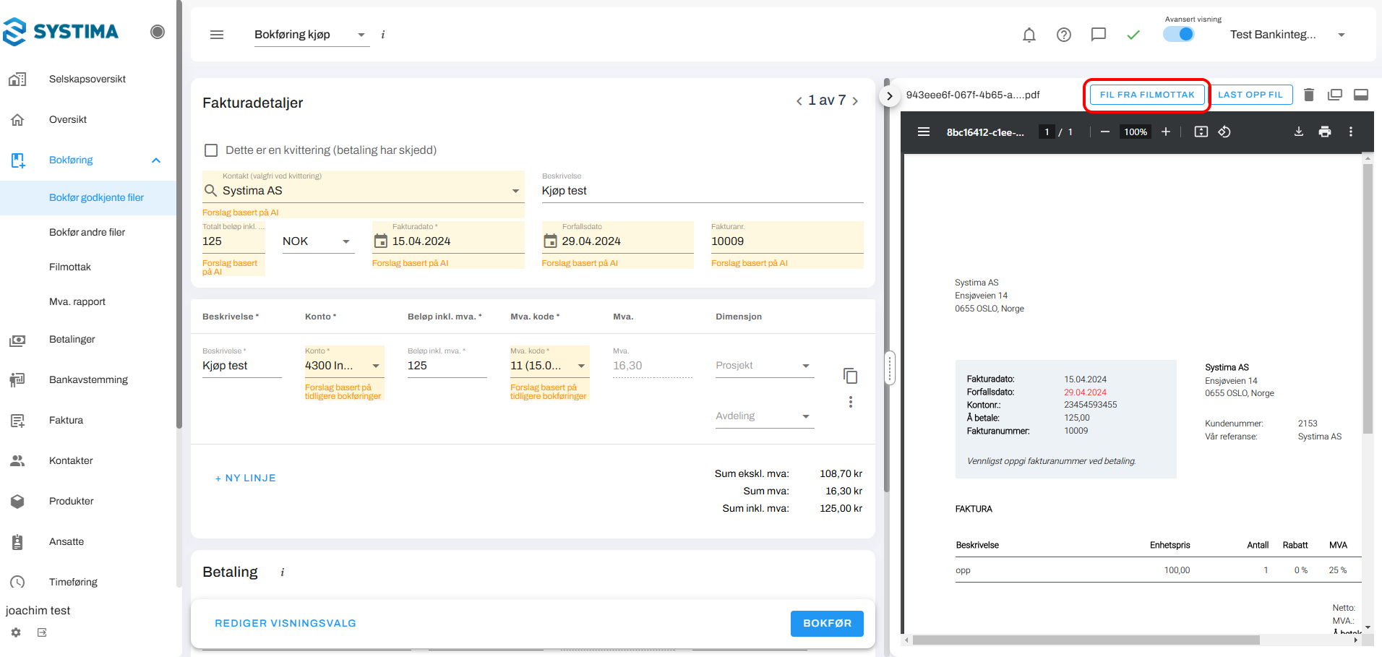Zoom out on the PDF

click(1105, 132)
